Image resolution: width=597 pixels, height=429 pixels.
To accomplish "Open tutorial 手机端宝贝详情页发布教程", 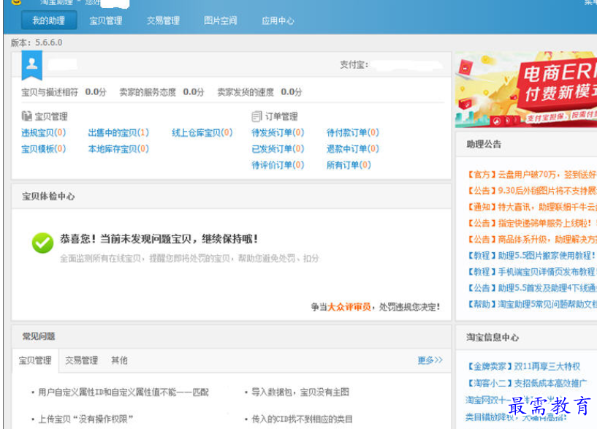I will [532, 272].
